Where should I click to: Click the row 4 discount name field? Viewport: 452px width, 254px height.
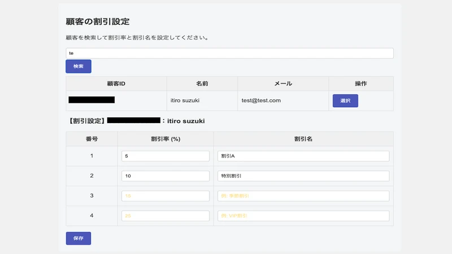(x=303, y=216)
